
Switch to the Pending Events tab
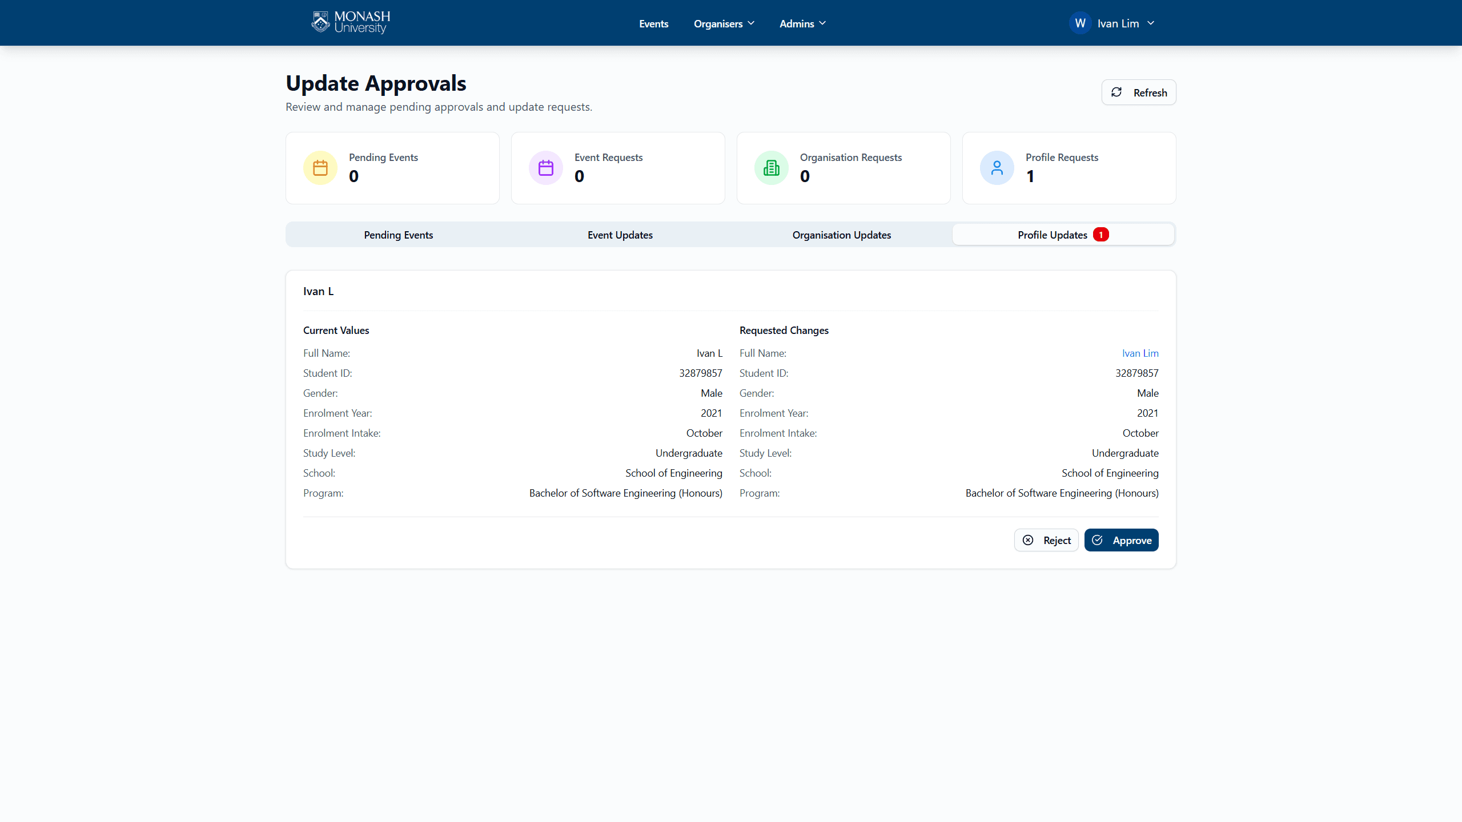click(398, 235)
